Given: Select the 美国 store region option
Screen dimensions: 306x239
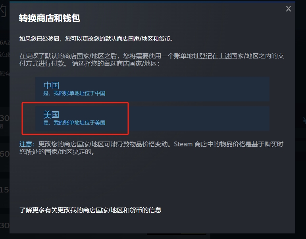Looking at the screenshot, I should pos(152,119).
